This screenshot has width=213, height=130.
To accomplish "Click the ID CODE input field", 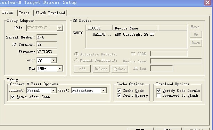I will [169, 54].
